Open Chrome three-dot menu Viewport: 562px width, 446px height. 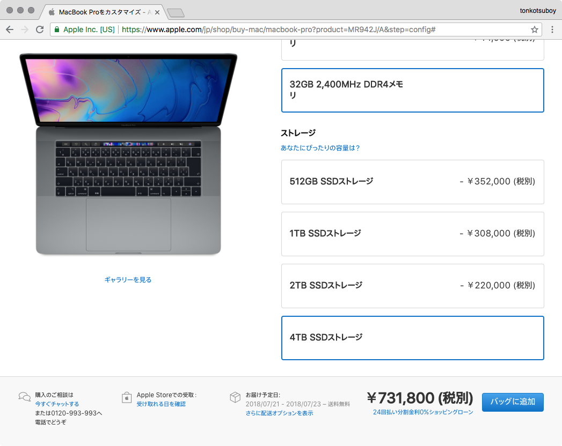[x=552, y=29]
